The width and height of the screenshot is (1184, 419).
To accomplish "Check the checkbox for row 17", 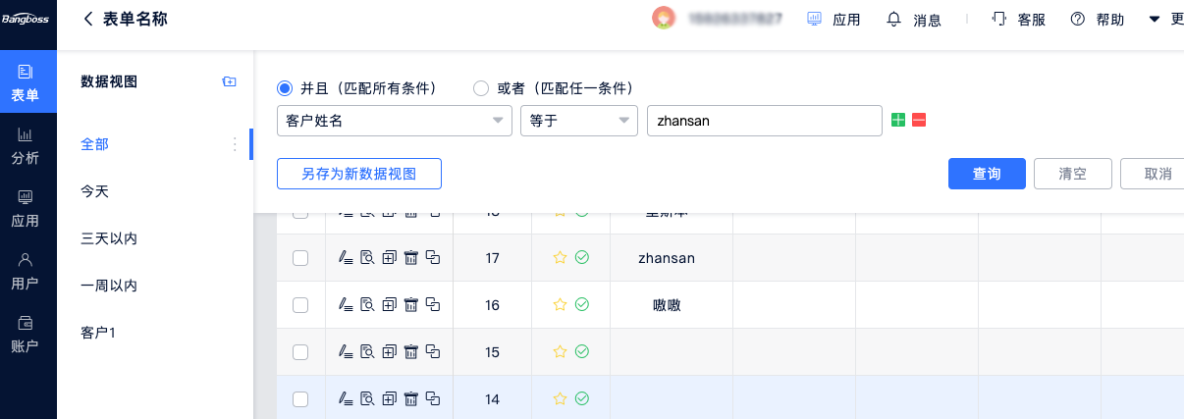I will click(x=300, y=258).
